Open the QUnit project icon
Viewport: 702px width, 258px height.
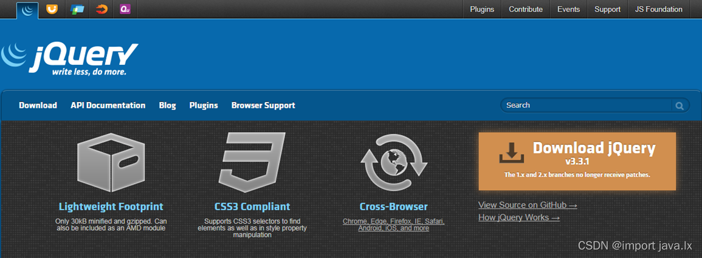[126, 9]
